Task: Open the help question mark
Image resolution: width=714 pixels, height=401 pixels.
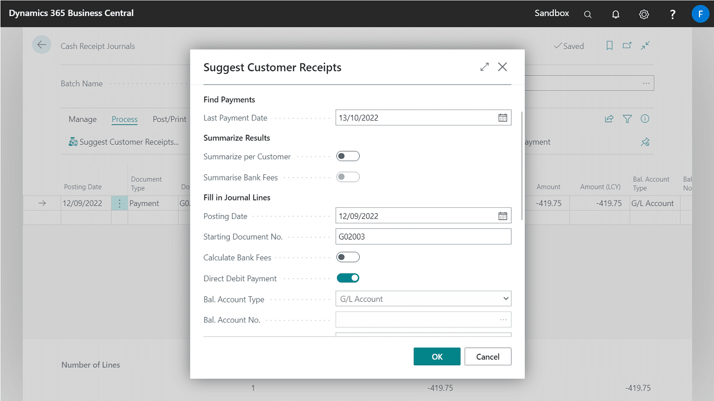Action: (x=673, y=14)
